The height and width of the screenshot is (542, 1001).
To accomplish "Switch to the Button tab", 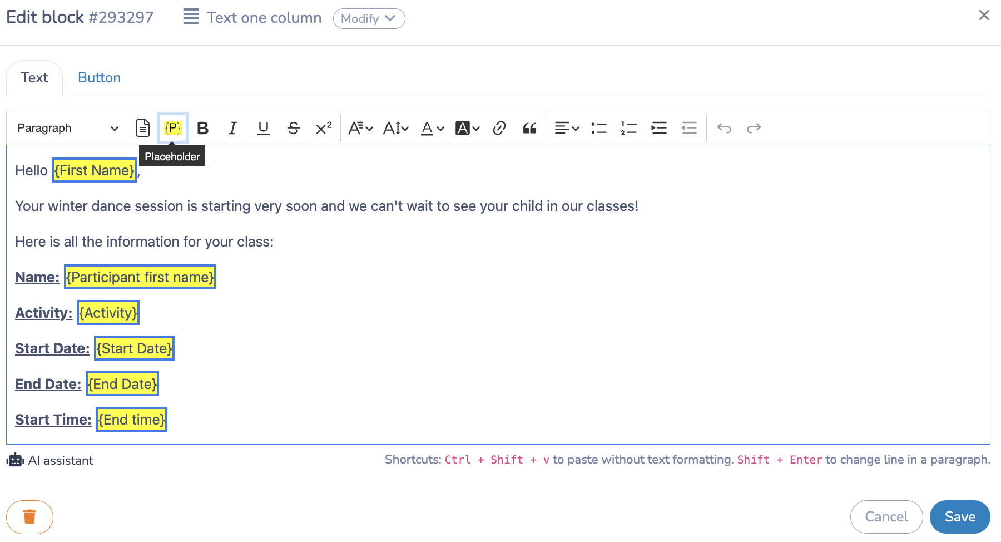I will tap(100, 78).
